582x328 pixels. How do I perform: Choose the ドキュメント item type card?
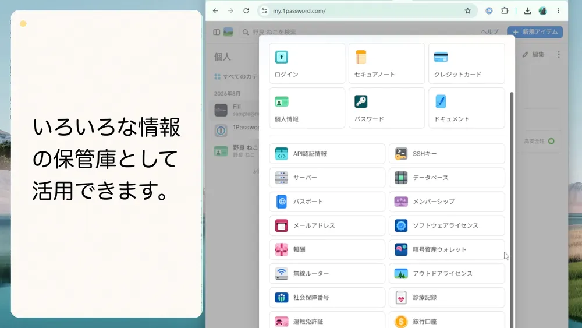[x=467, y=108]
